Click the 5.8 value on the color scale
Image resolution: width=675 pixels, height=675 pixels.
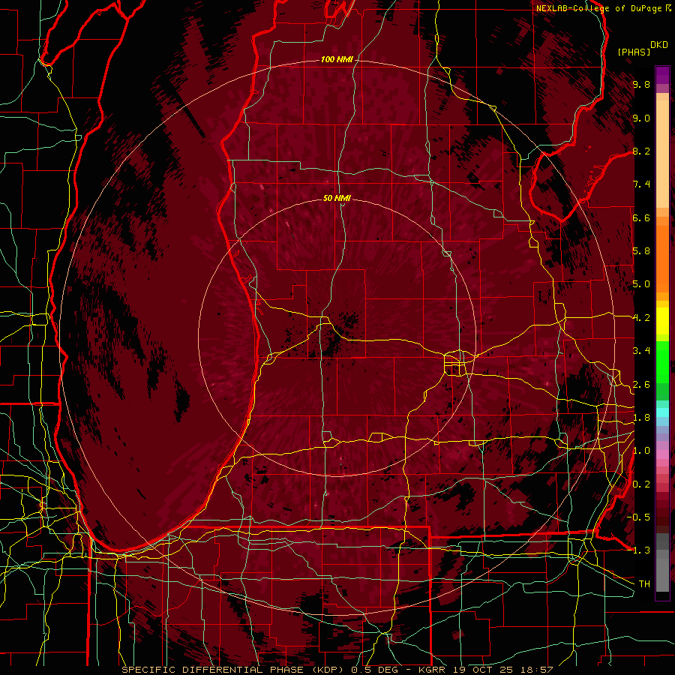click(x=641, y=251)
